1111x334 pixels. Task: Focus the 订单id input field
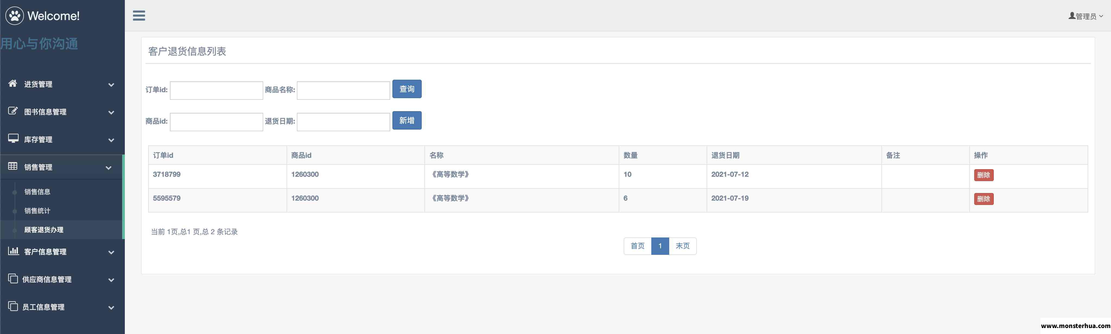point(217,91)
